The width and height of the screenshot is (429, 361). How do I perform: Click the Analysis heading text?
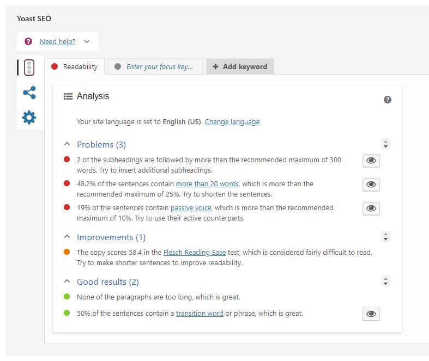pos(93,96)
